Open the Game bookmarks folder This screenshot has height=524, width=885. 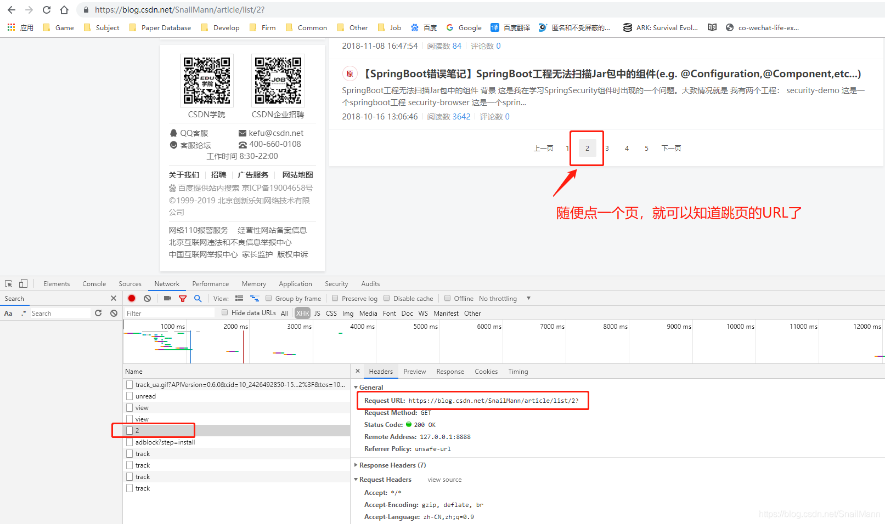point(58,27)
